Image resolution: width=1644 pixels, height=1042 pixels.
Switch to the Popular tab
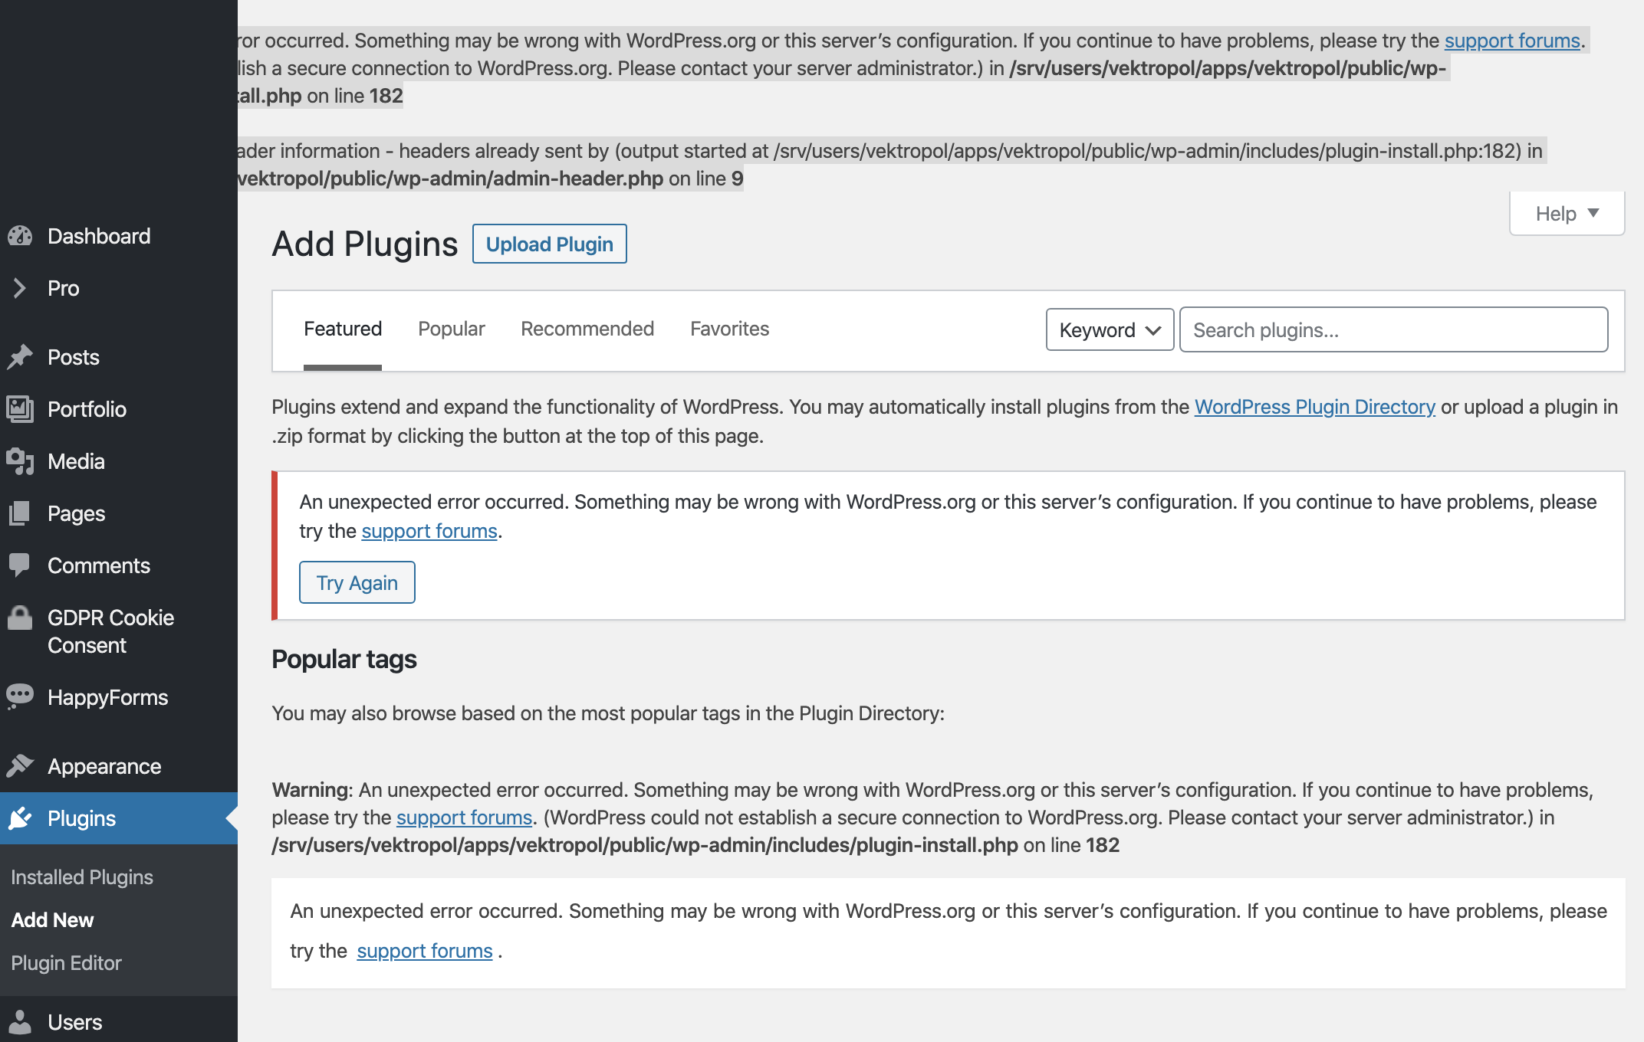coord(451,329)
